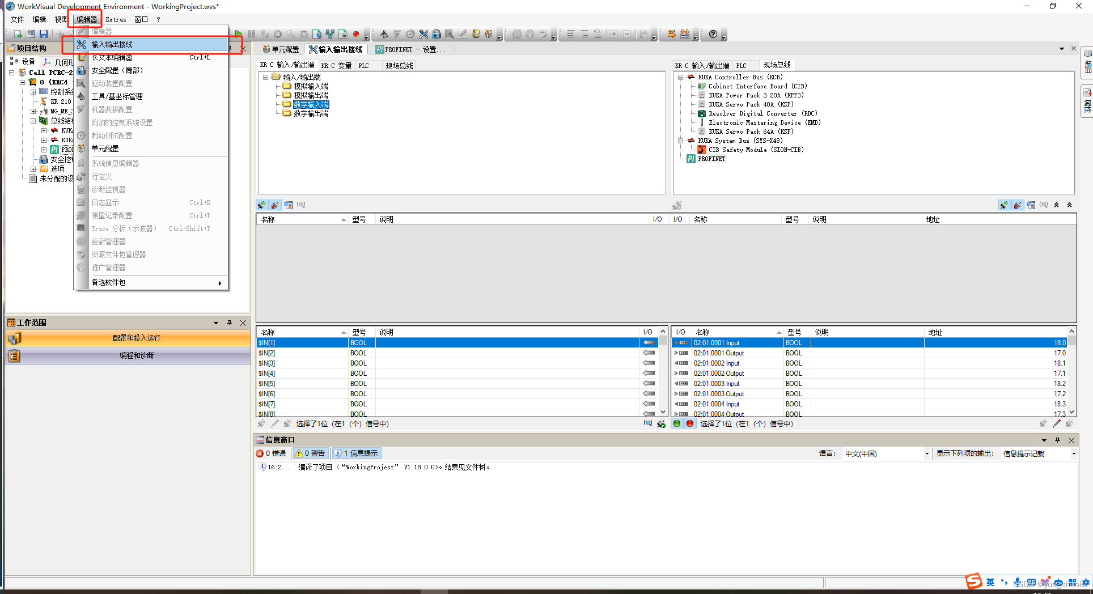Toggle left unconnected-signals filter red plug
The height and width of the screenshot is (594, 1093).
coord(275,205)
